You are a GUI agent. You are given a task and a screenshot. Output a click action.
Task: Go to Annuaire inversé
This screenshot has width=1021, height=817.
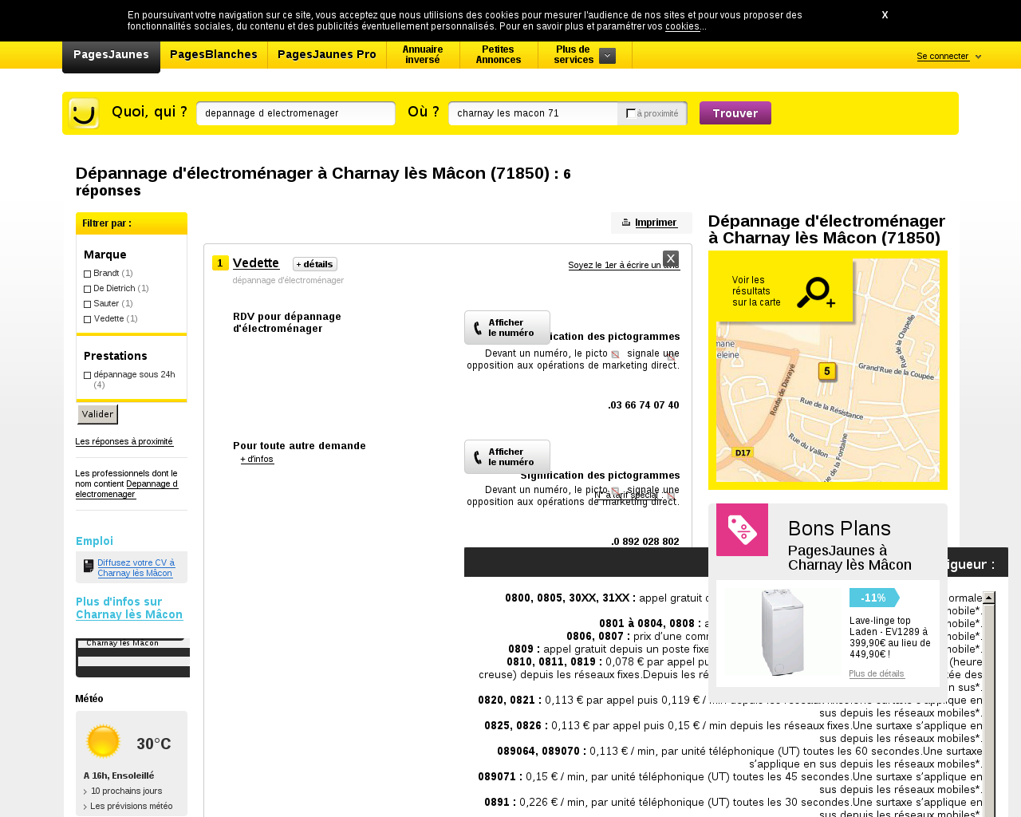click(423, 55)
